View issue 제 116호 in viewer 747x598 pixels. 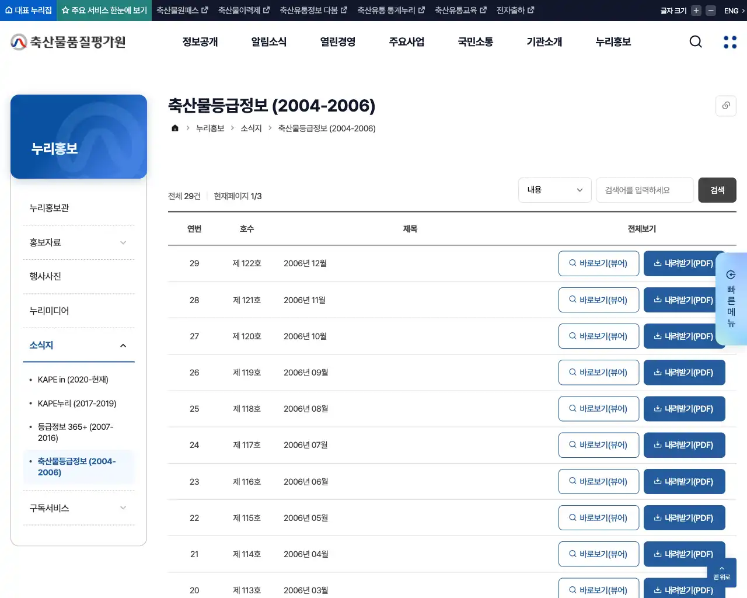[599, 481]
